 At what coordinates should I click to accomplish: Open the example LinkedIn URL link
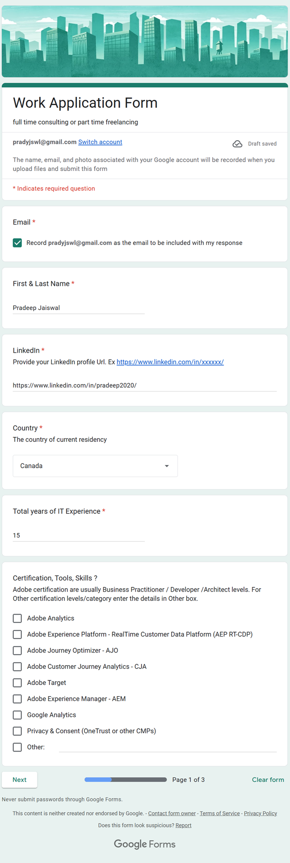coord(170,362)
